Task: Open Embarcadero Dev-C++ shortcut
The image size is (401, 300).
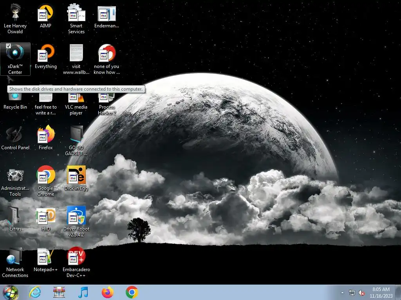Action: coord(76,262)
